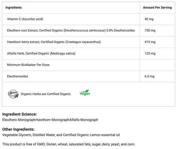Click the Organic certified seal icon
The image size is (177, 149).
pos(13,94)
